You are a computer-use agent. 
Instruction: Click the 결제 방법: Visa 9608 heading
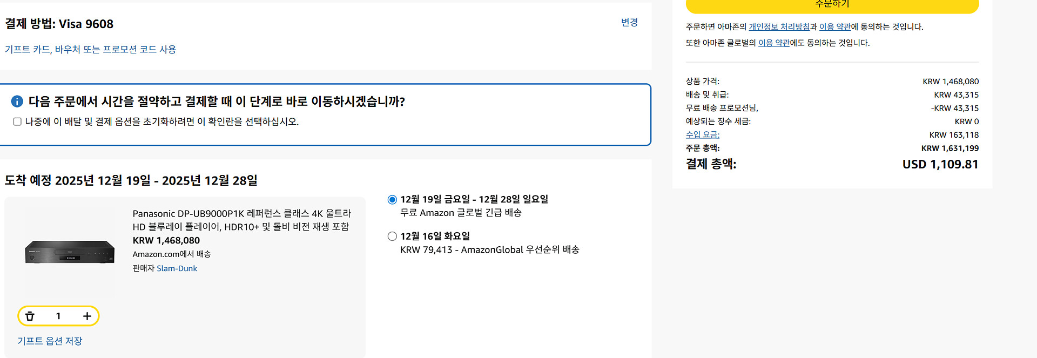click(x=59, y=24)
